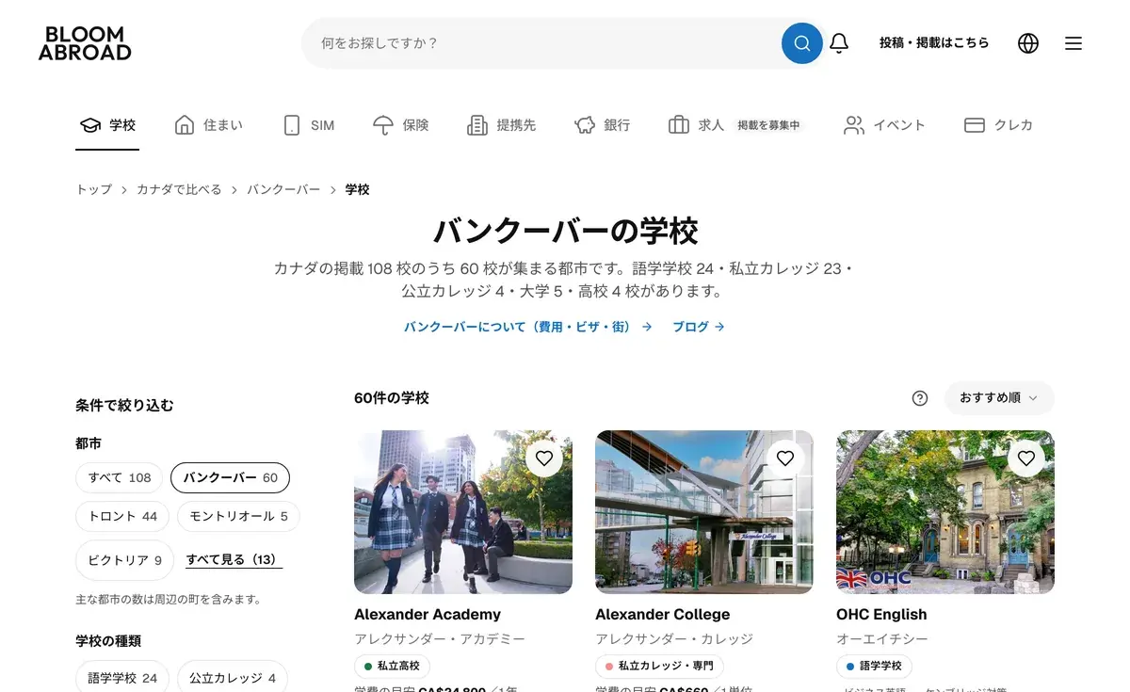The width and height of the screenshot is (1130, 692).
Task: Open Alexander Academy photo thumbnail
Action: [463, 512]
